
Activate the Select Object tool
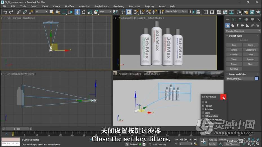pyautogui.click(x=52, y=12)
